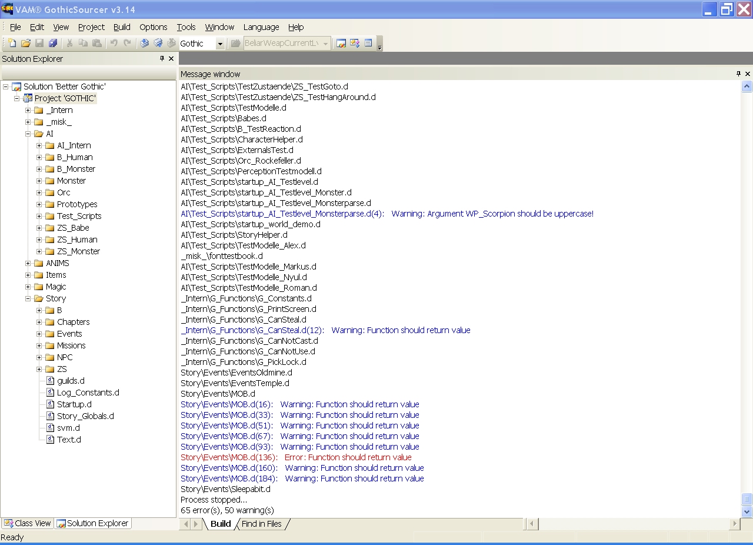The image size is (753, 545).
Task: Close the Message window panel
Action: point(748,74)
